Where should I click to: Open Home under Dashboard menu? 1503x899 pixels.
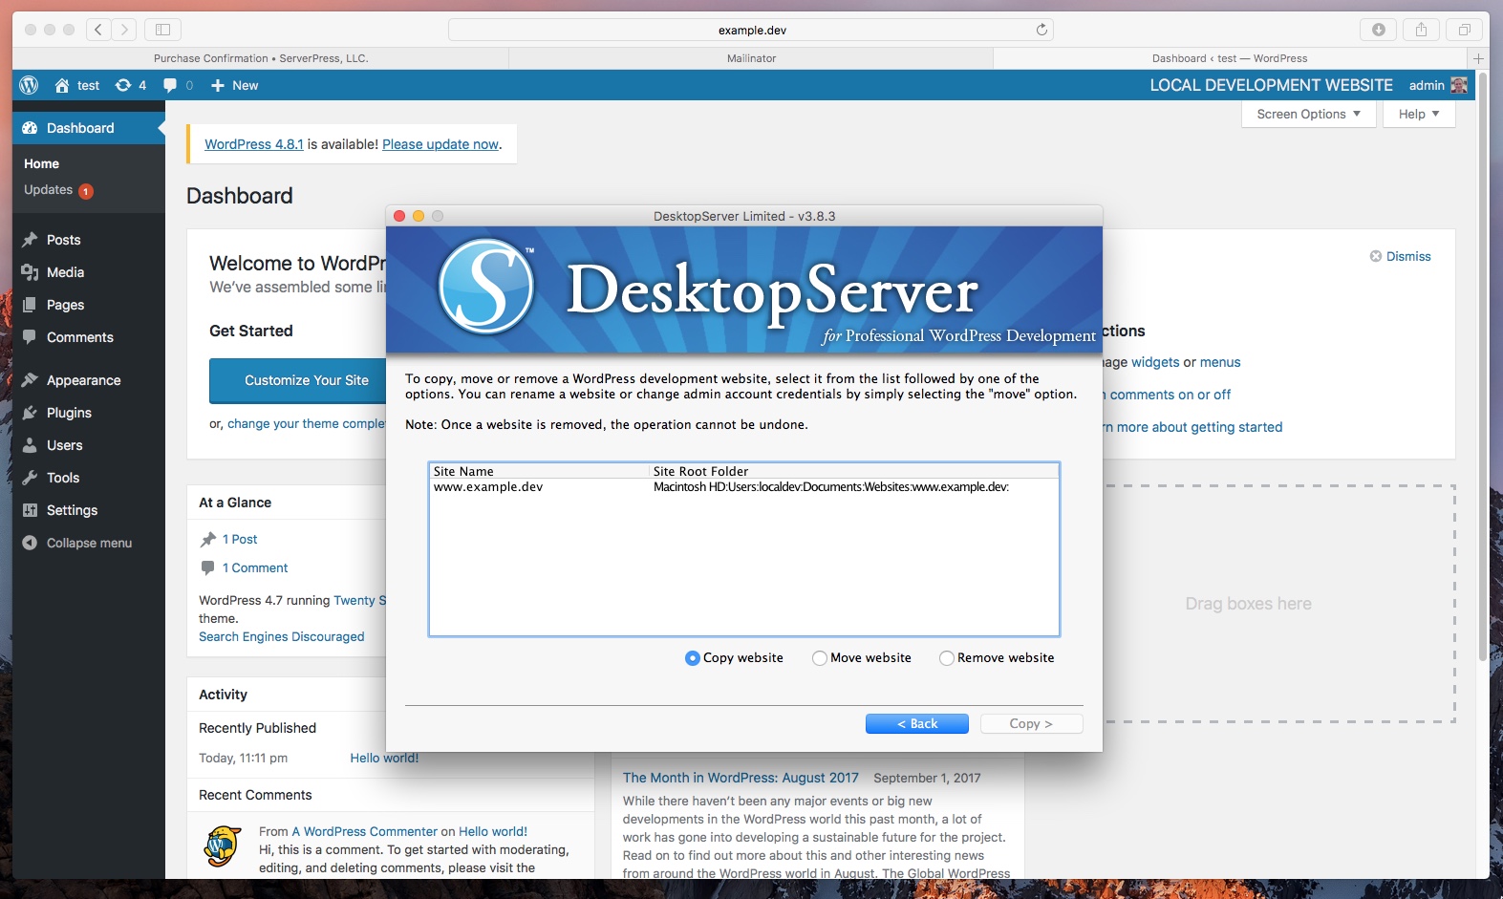click(x=42, y=163)
